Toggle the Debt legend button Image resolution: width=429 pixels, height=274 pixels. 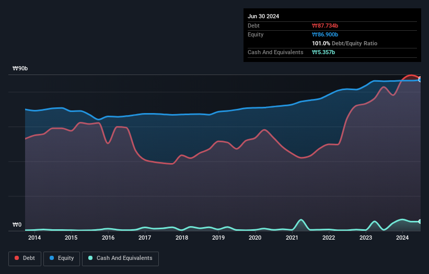tap(25, 258)
